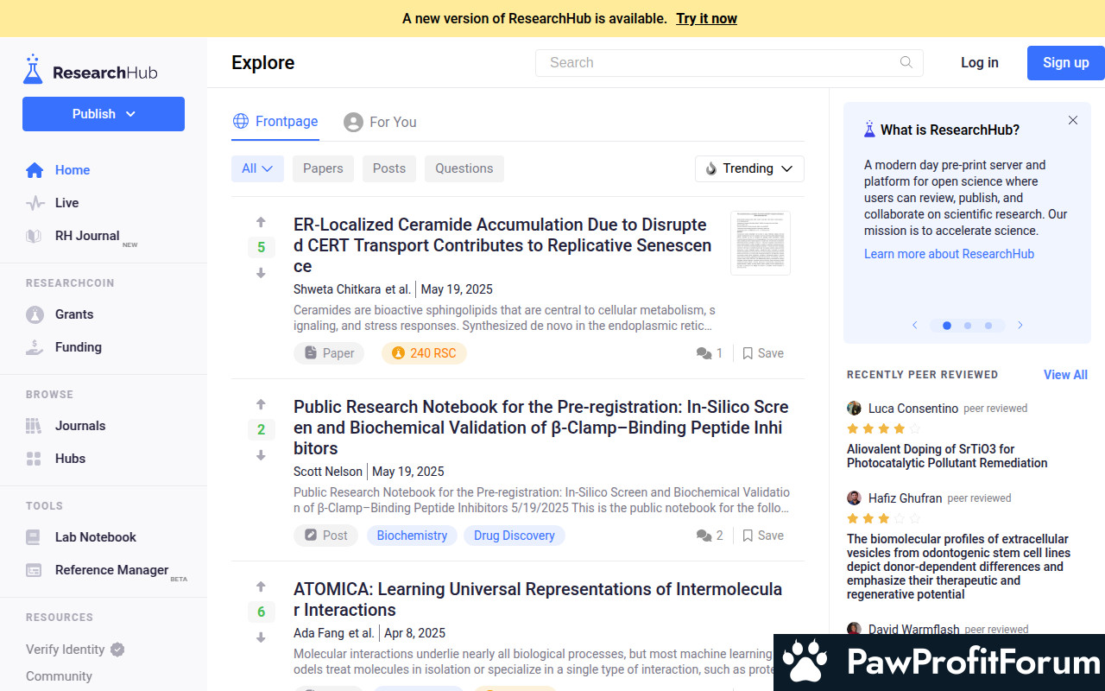The image size is (1105, 691).
Task: Save the Public Research Notebook post
Action: pos(763,536)
